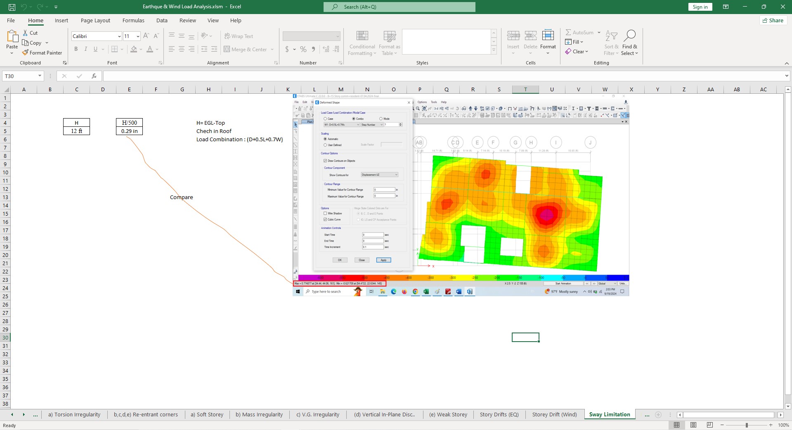
Task: Click the Sign in button
Action: (x=700, y=7)
